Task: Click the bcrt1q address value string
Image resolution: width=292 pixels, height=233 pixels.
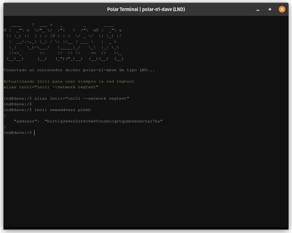Action: tap(103, 121)
